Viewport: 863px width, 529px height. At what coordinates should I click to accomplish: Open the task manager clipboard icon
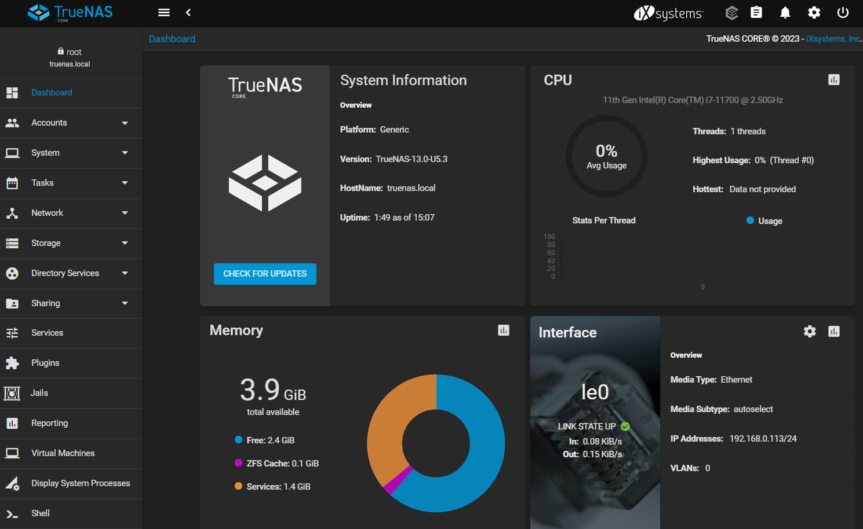[x=756, y=12]
